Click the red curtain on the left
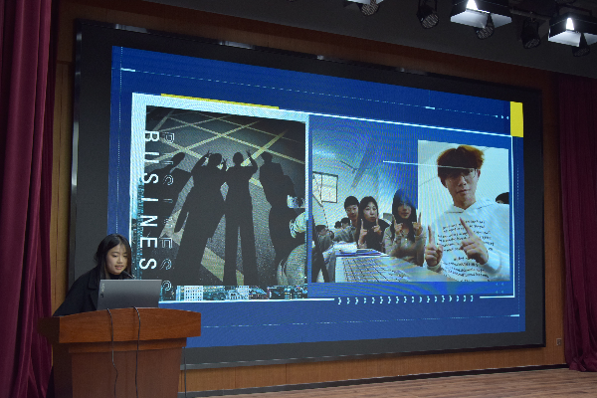Image resolution: width=597 pixels, height=398 pixels. [25, 199]
